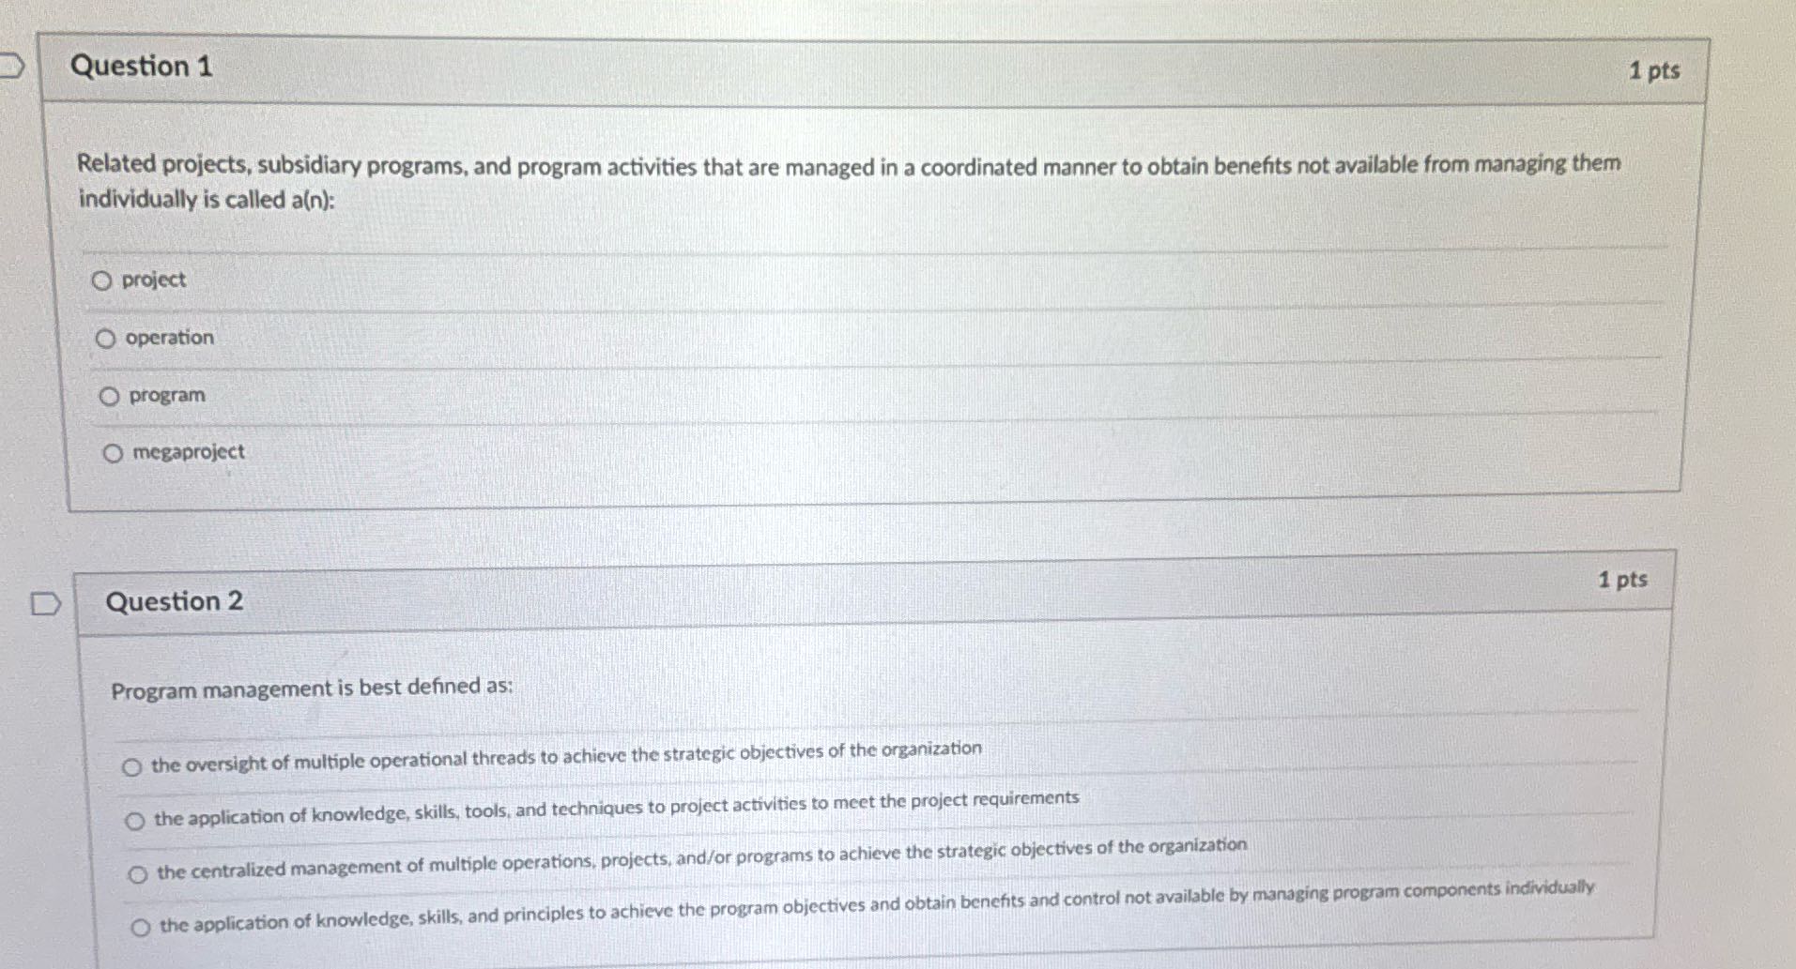The height and width of the screenshot is (969, 1796).
Task: Select the option about 'program objectives and obtain benefits'
Action: tap(142, 926)
